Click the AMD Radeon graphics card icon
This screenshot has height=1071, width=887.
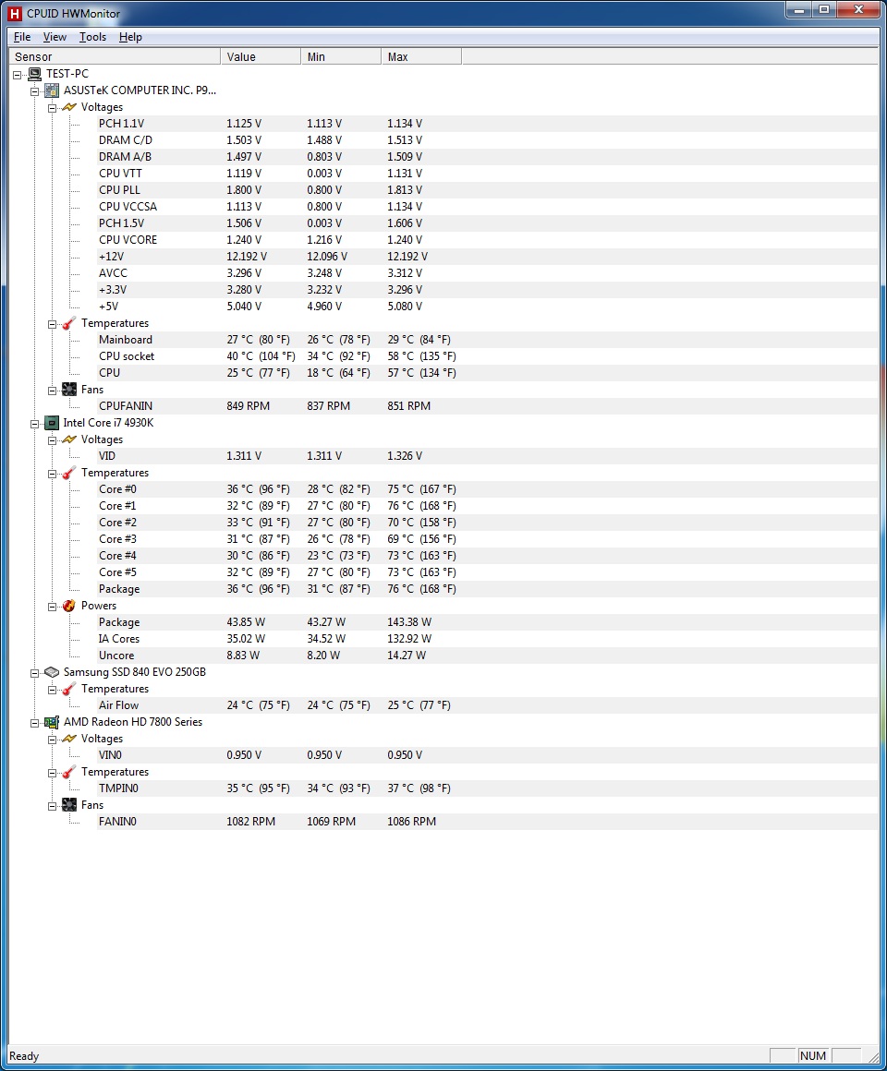pos(52,722)
